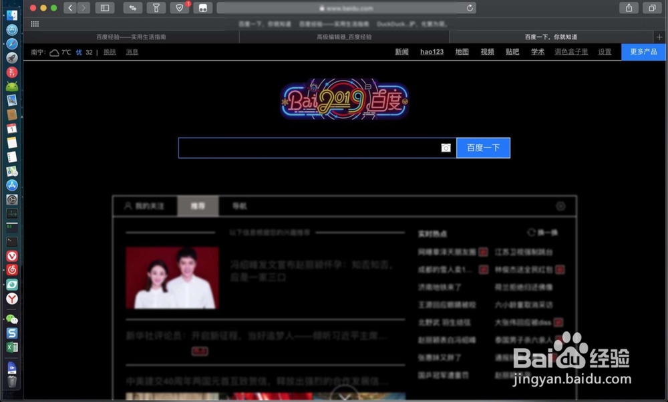Open the 设置 link
The height and width of the screenshot is (402, 668).
[605, 52]
